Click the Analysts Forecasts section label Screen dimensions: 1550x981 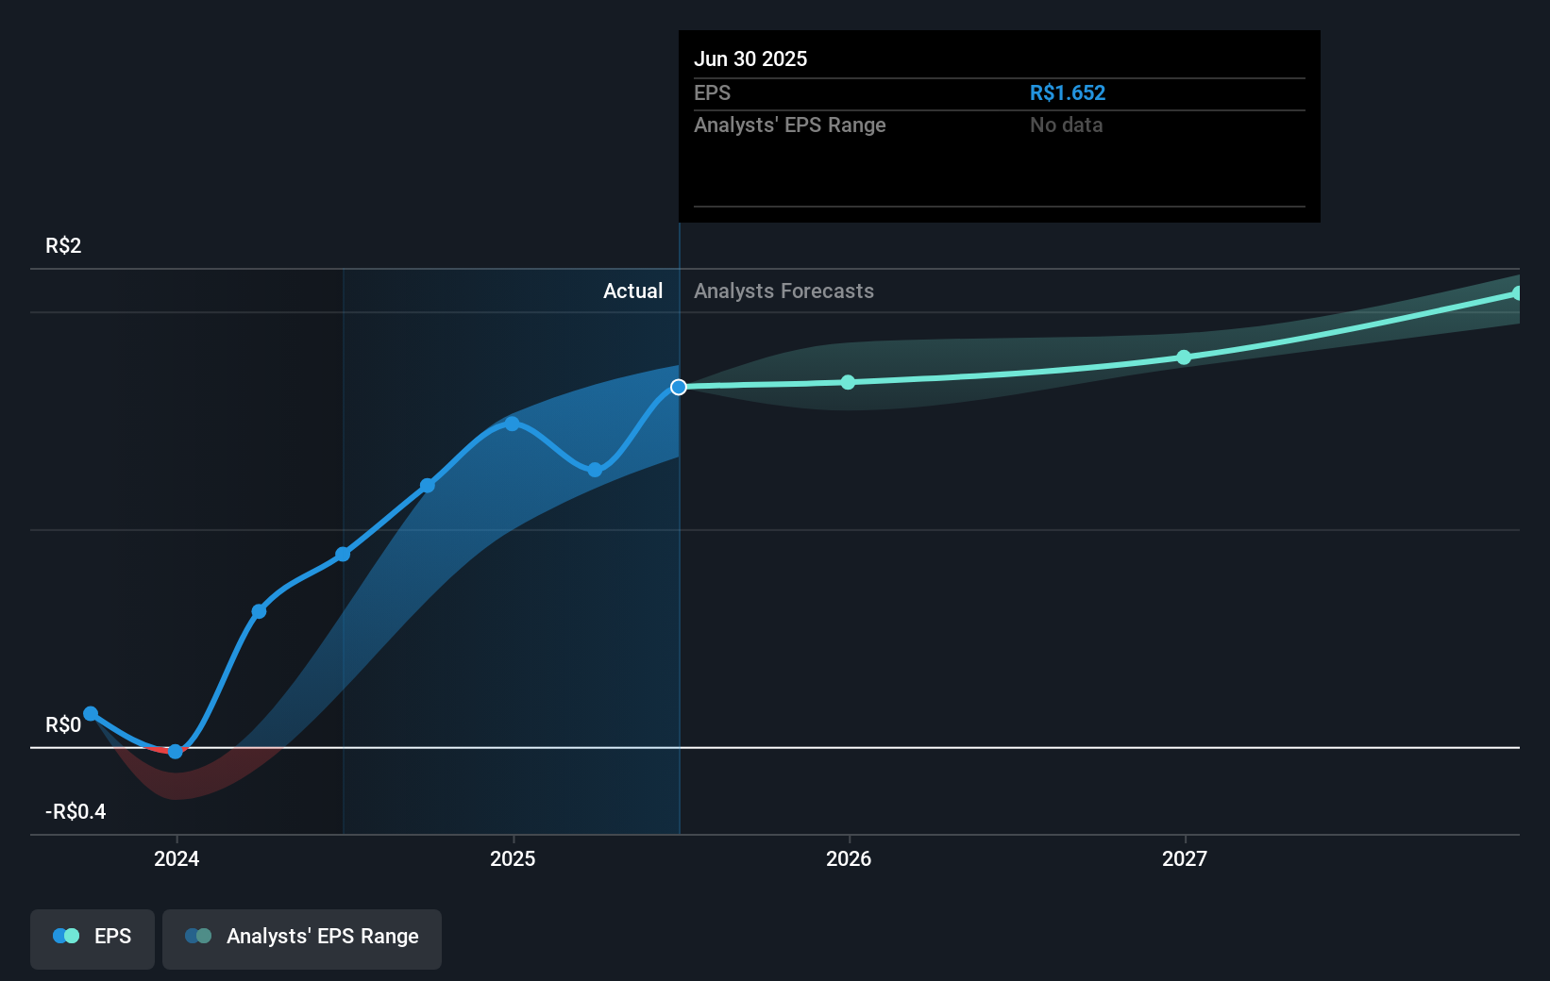[783, 291]
